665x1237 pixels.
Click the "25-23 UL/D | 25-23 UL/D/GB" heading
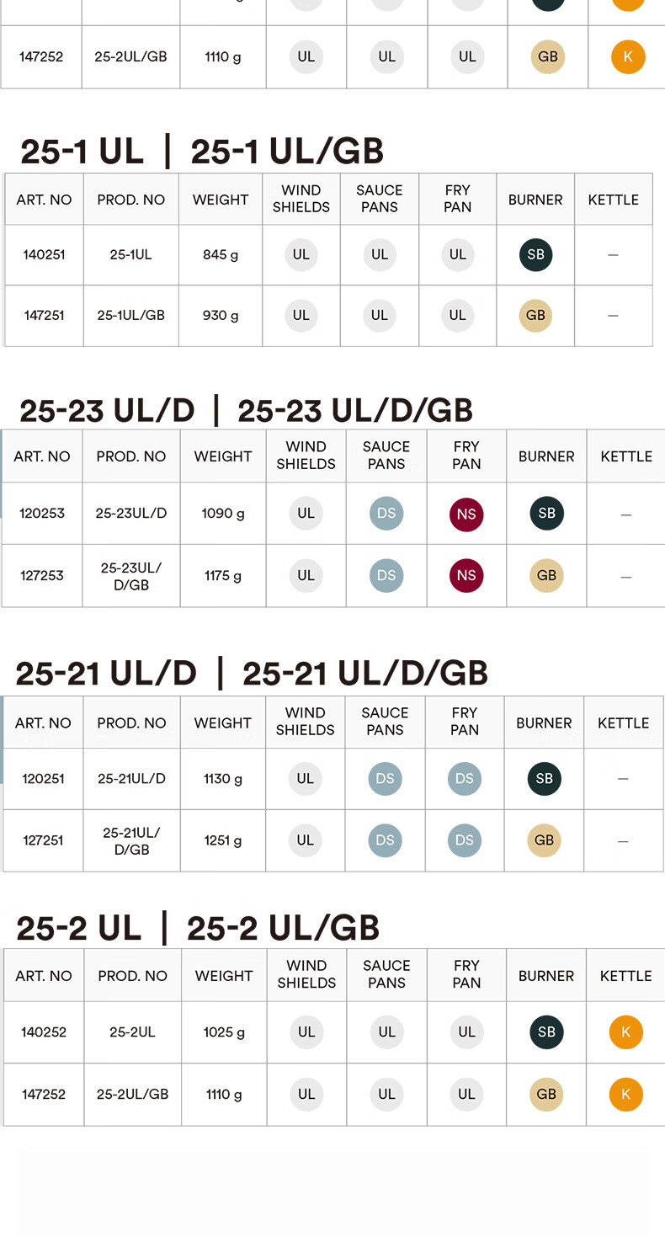(x=246, y=411)
